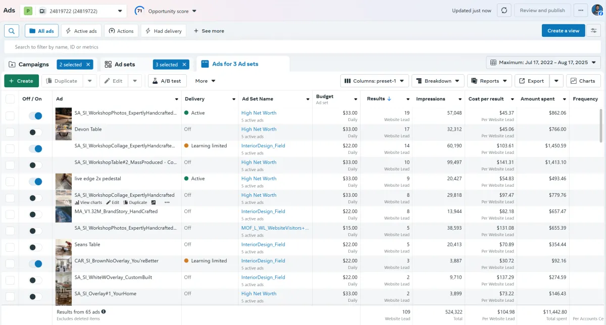Open the view filter settings icon
The image size is (606, 325).
[594, 31]
